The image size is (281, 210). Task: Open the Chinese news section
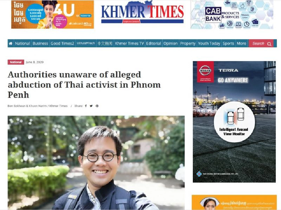[105, 44]
